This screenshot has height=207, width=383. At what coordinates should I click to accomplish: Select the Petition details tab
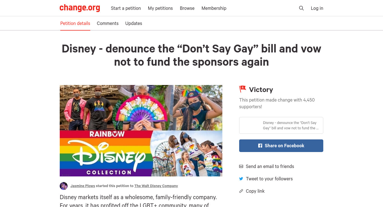pos(75,23)
